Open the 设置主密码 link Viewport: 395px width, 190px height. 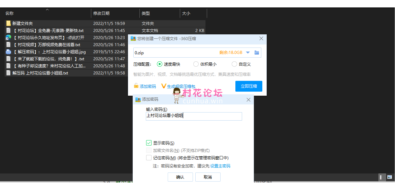coord(220,166)
